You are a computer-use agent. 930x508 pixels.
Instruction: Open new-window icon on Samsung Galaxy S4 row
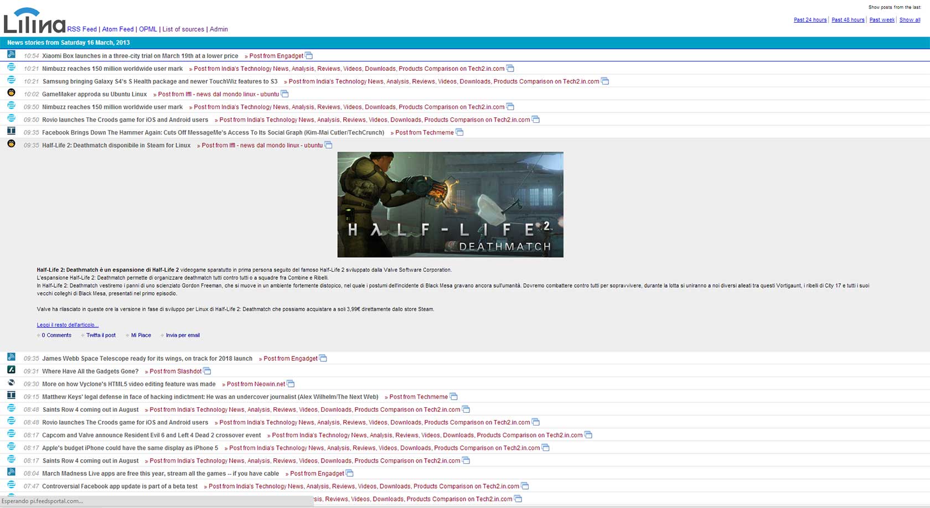click(x=605, y=81)
